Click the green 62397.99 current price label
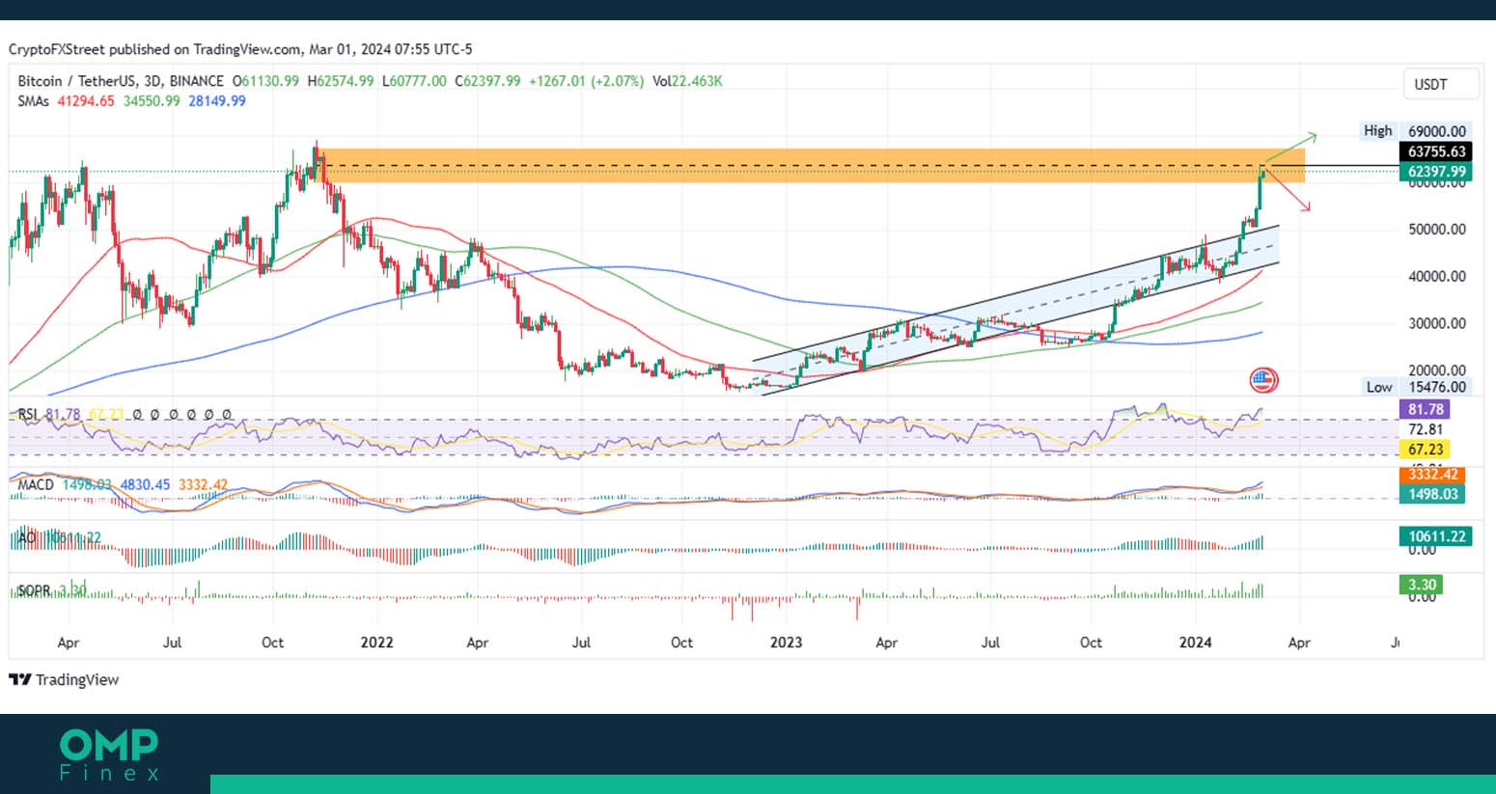The image size is (1496, 794). coord(1436,172)
